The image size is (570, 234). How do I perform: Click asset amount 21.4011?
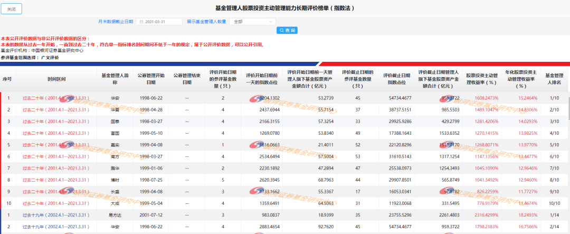pyautogui.click(x=326, y=145)
